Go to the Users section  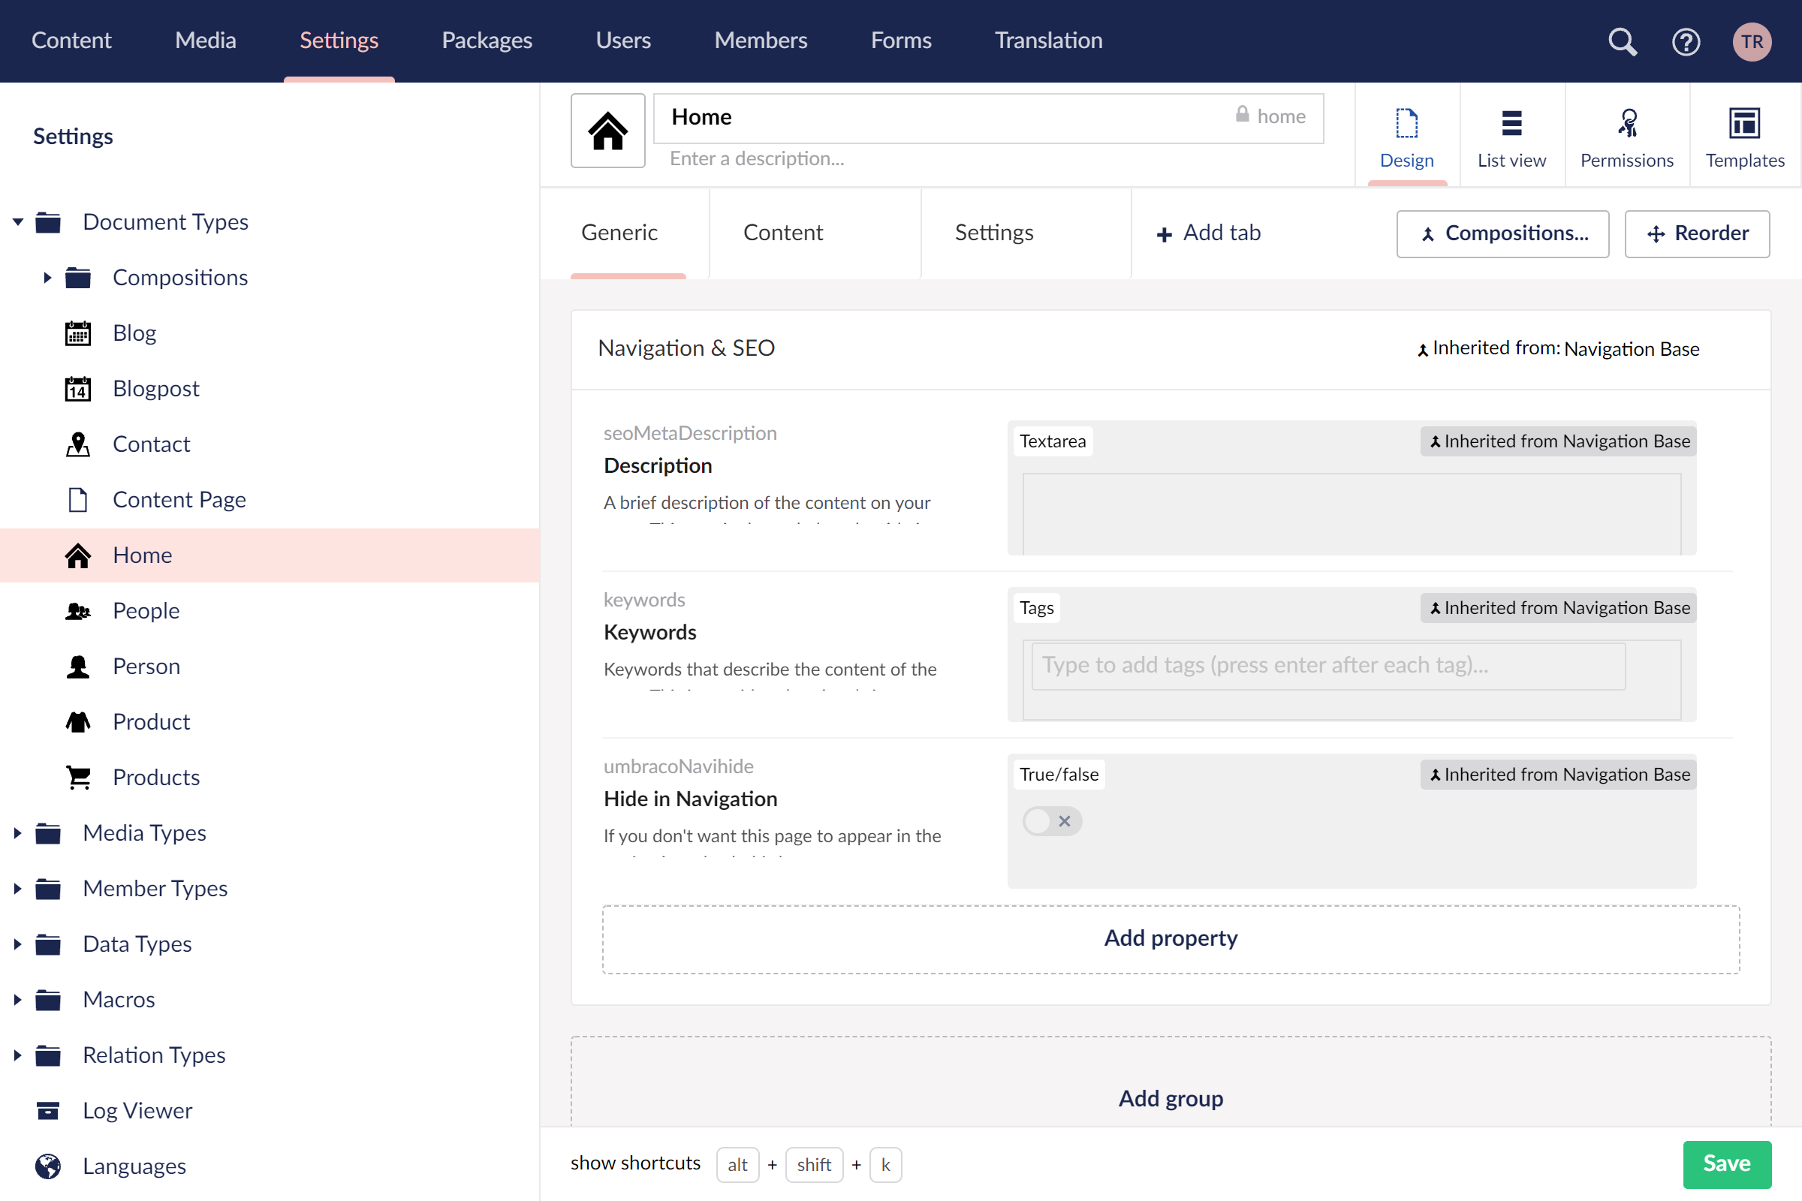click(623, 41)
